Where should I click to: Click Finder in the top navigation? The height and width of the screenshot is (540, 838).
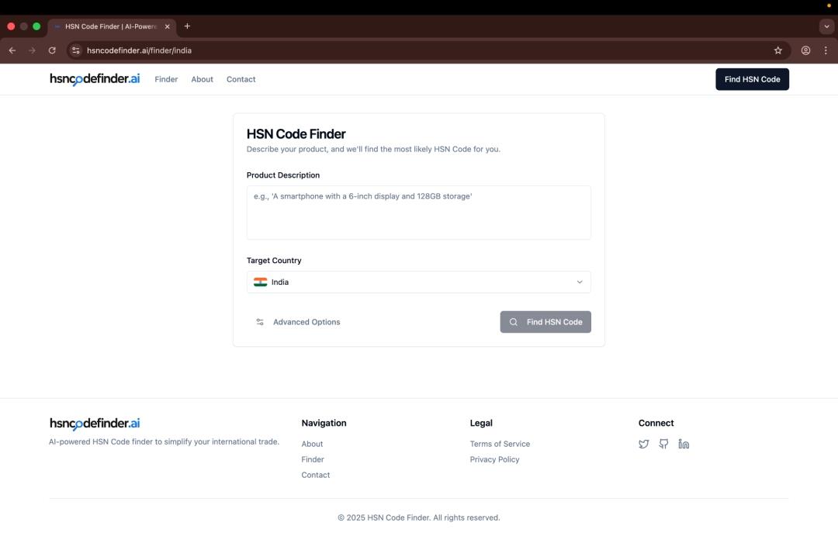pos(166,79)
